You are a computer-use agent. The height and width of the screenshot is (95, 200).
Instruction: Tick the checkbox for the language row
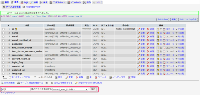[3, 74]
